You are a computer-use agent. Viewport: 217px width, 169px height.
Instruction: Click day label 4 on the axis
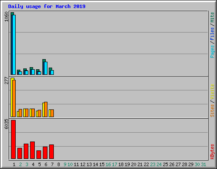click(33, 164)
